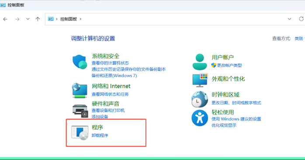Go forward with the right arrow
Image resolution: width=305 pixels, height=160 pixels.
[17, 19]
